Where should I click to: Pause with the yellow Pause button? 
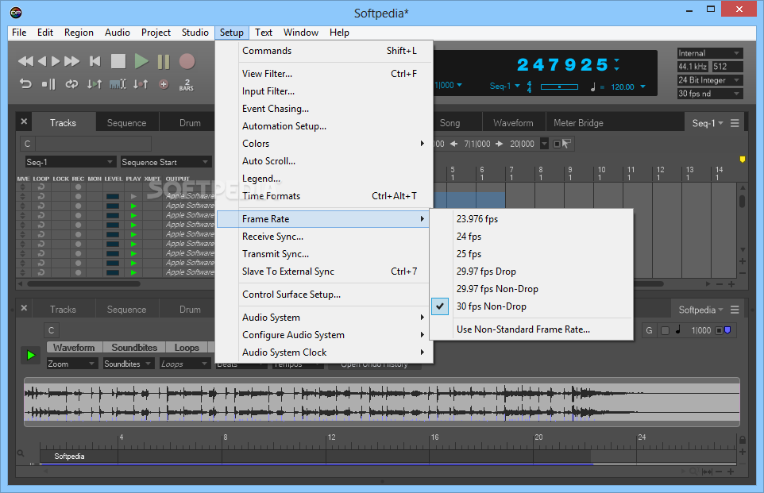point(164,62)
